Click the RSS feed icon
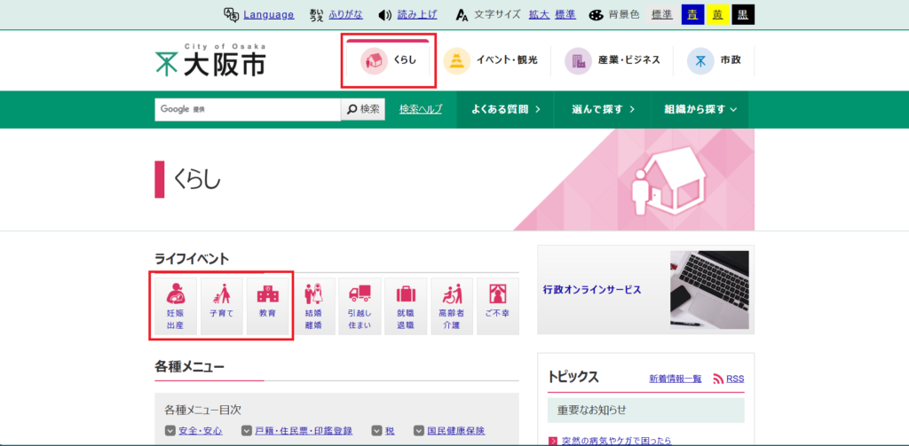 coord(719,379)
